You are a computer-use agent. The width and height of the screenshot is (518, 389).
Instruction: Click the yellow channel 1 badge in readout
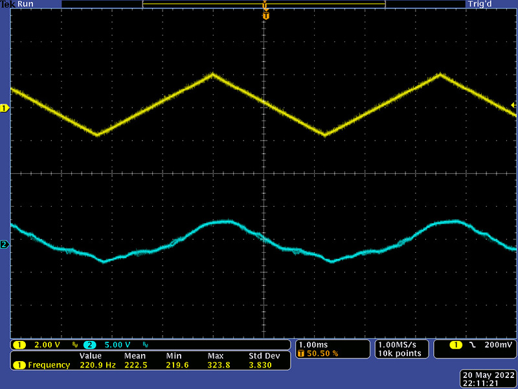click(19, 344)
